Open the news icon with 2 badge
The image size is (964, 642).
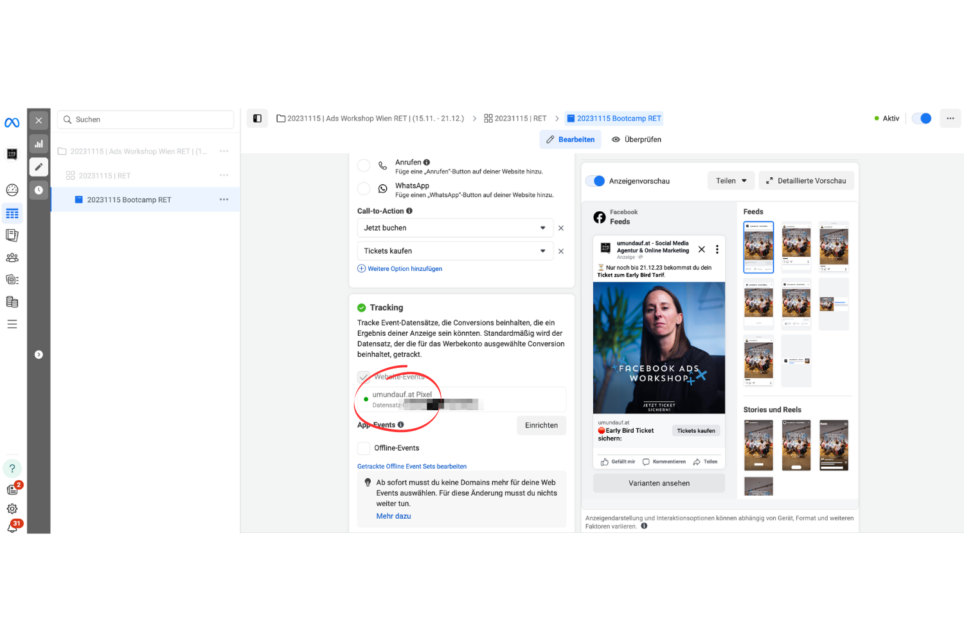12,489
